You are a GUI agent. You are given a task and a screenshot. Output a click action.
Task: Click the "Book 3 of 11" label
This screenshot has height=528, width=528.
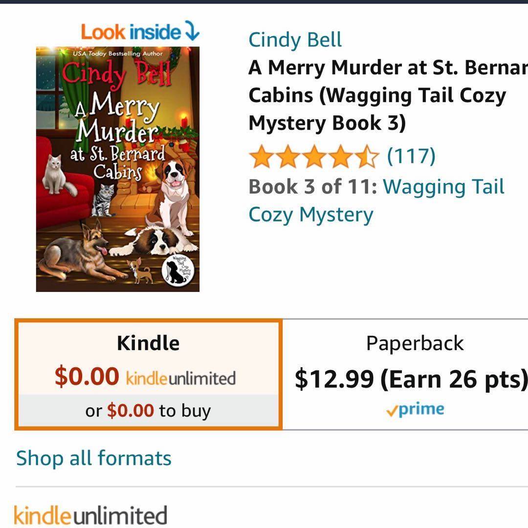[x=312, y=187]
